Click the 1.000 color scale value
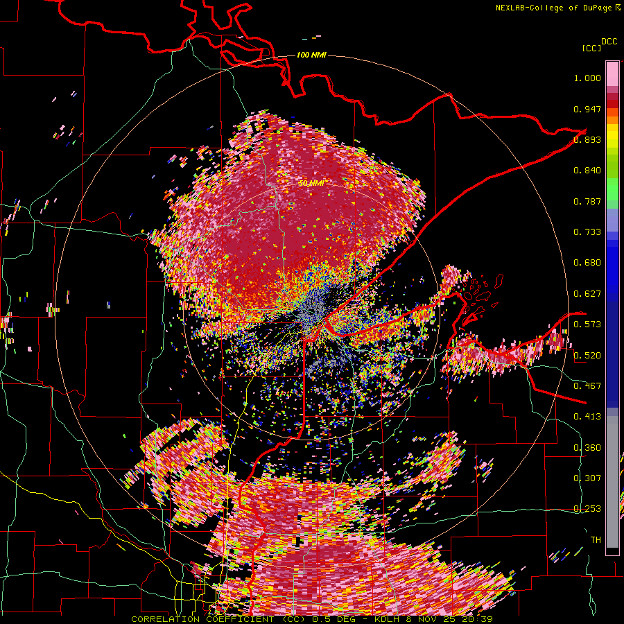 tap(587, 78)
